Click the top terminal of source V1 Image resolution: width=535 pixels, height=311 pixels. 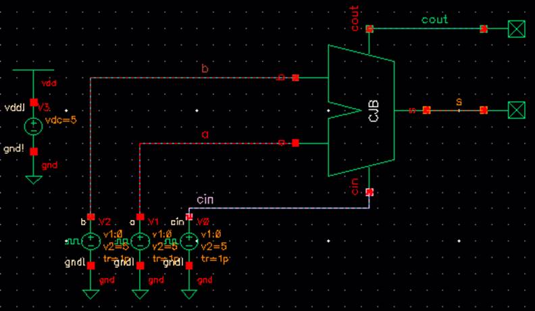(x=140, y=217)
